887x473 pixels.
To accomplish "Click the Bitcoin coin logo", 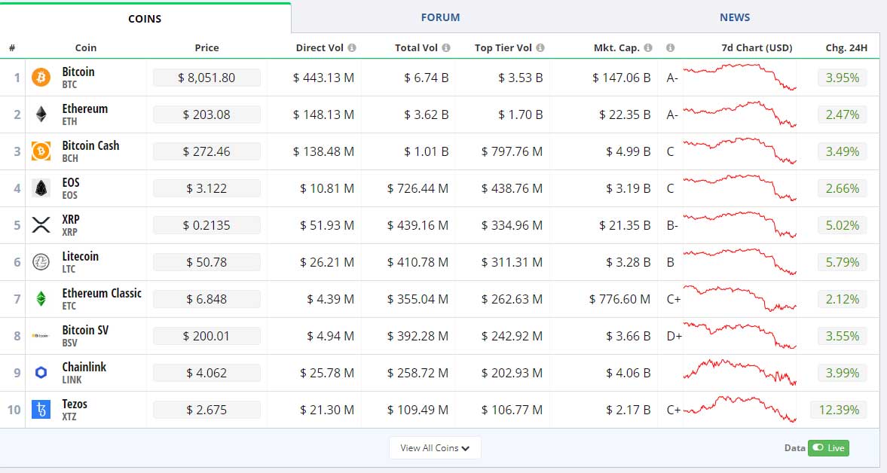I will 41,77.
